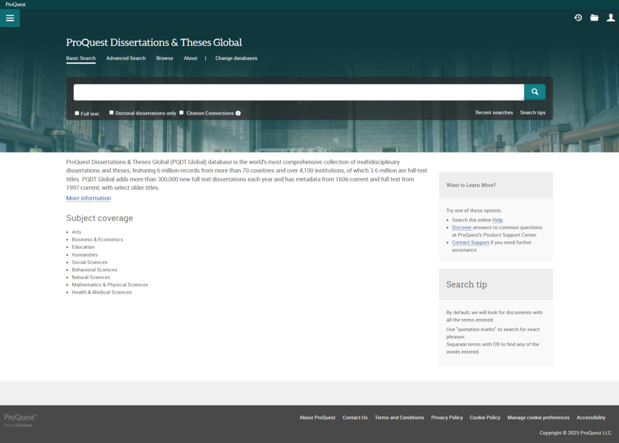View Terms and Conditions in footer
The width and height of the screenshot is (619, 443).
(x=399, y=418)
